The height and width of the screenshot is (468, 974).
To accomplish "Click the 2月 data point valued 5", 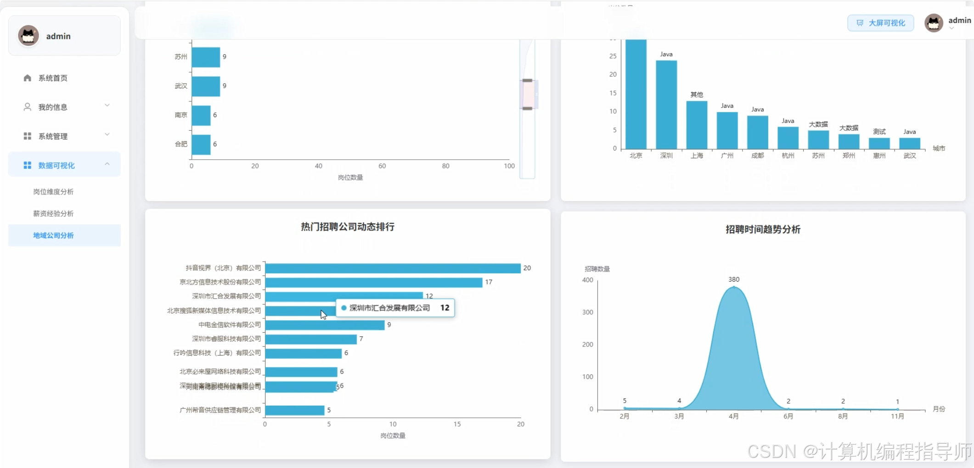I will pos(625,408).
